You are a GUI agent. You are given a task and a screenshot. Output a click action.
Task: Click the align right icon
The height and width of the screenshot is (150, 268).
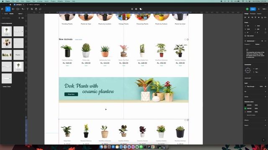click(x=252, y=17)
